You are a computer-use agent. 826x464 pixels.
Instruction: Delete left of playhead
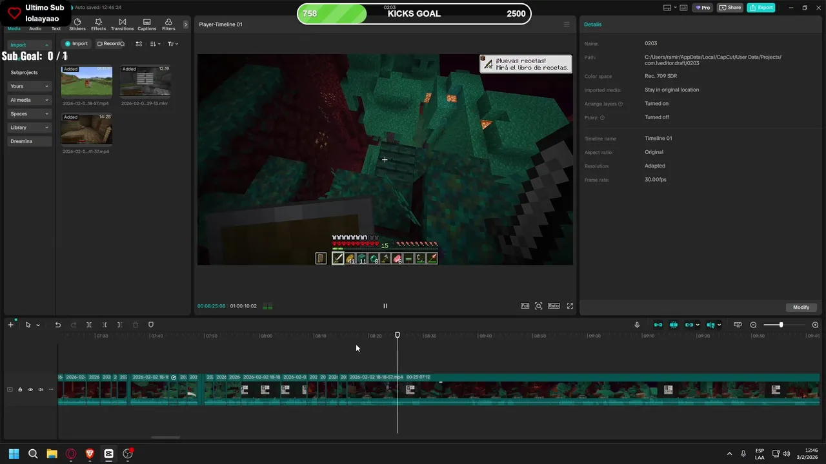[x=105, y=325]
